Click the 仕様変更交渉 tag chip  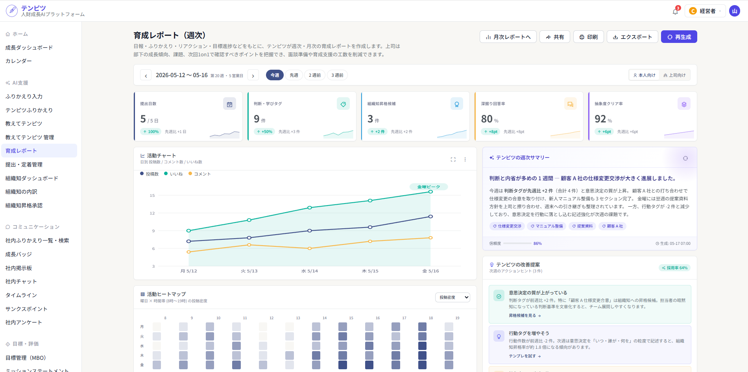(x=507, y=226)
